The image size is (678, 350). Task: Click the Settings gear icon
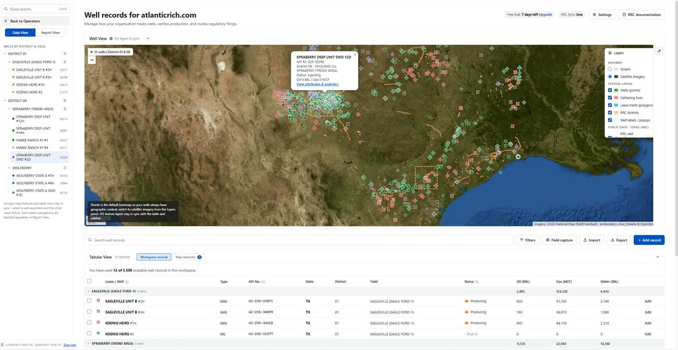tap(595, 15)
